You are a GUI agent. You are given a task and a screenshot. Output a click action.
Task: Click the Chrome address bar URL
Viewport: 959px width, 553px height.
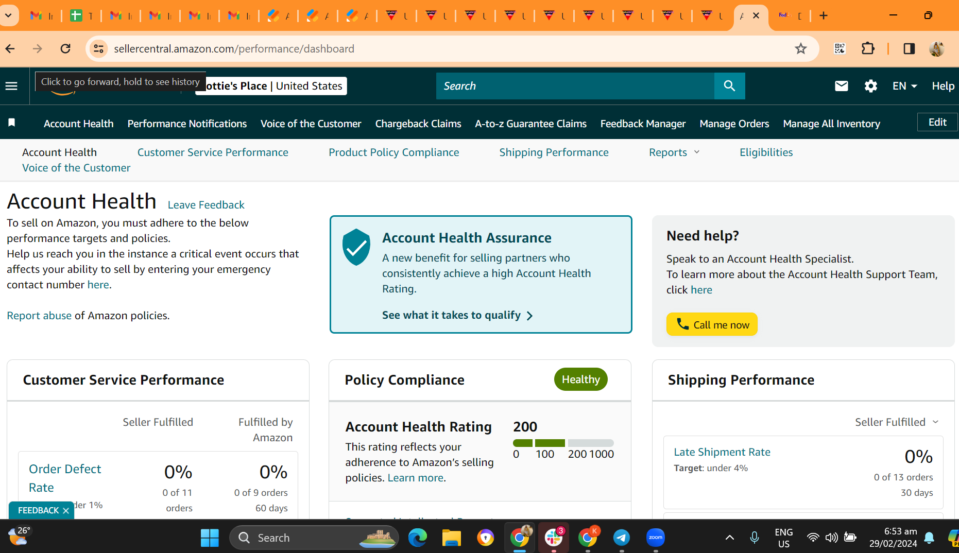(234, 49)
